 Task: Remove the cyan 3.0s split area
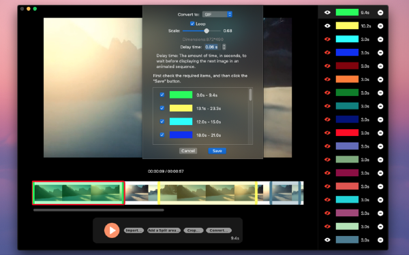380,39
